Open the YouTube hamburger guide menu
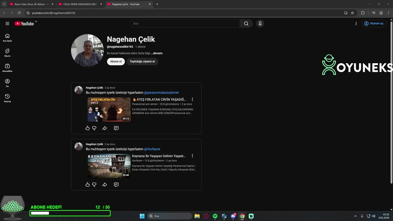393x221 pixels. pyautogui.click(x=7, y=24)
